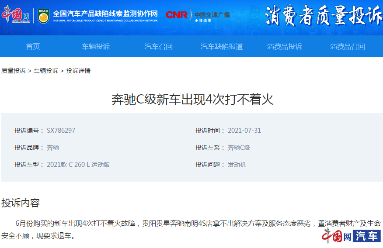The height and width of the screenshot is (248, 383).
Task: Click the CNR red logo
Action: 177,15
